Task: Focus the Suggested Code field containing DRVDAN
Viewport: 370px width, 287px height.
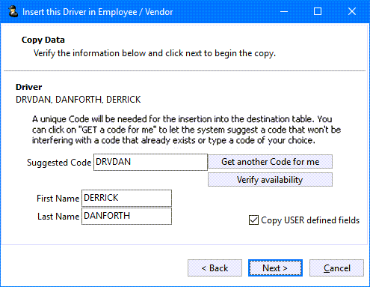Action: click(x=150, y=162)
